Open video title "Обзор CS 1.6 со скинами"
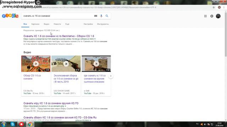227x127 pixels. pos(32,77)
